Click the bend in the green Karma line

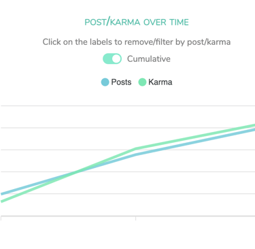click(x=135, y=149)
